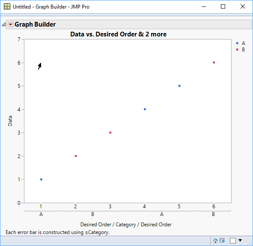Select the red B legend marker
The image size is (253, 246).
point(237,50)
